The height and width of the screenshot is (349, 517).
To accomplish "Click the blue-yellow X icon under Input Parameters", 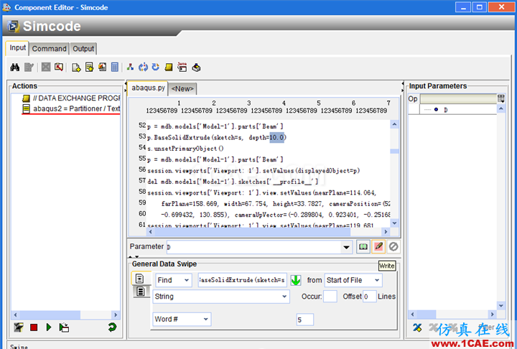I will click(x=417, y=327).
